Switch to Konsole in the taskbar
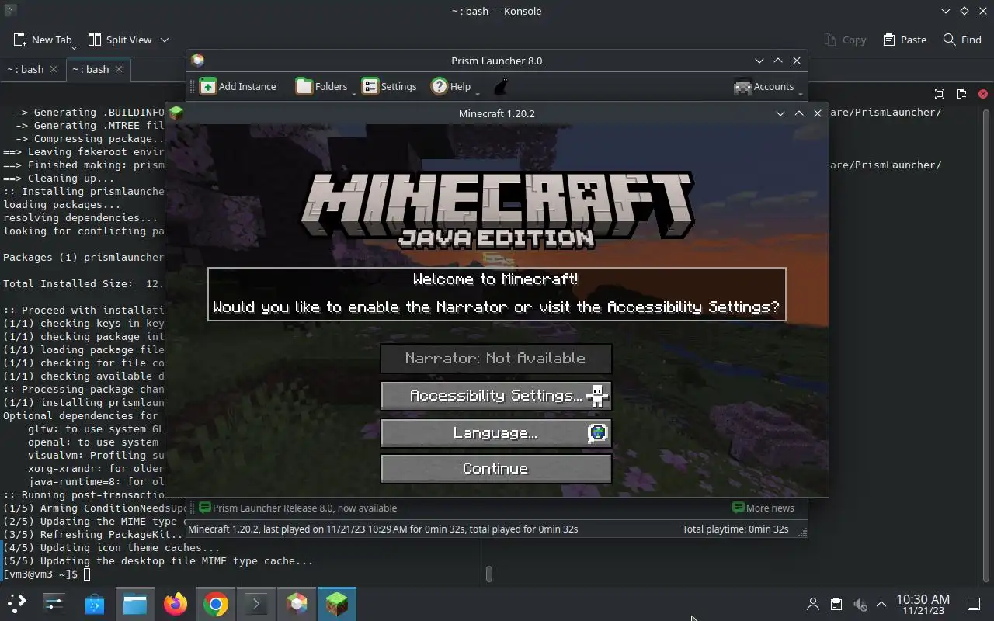 (256, 603)
